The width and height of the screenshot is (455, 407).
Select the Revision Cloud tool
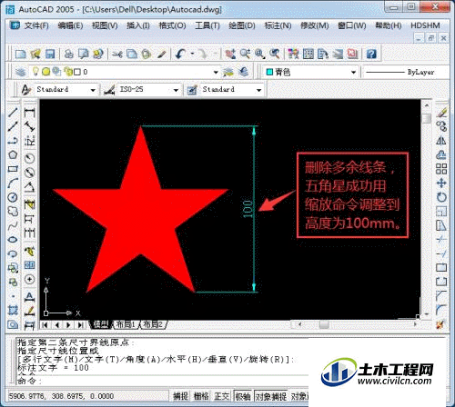(x=13, y=211)
